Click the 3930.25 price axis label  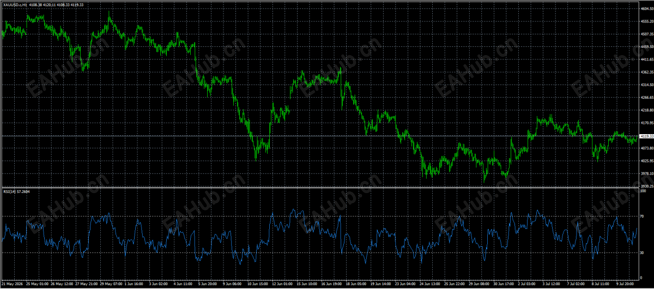(647, 186)
